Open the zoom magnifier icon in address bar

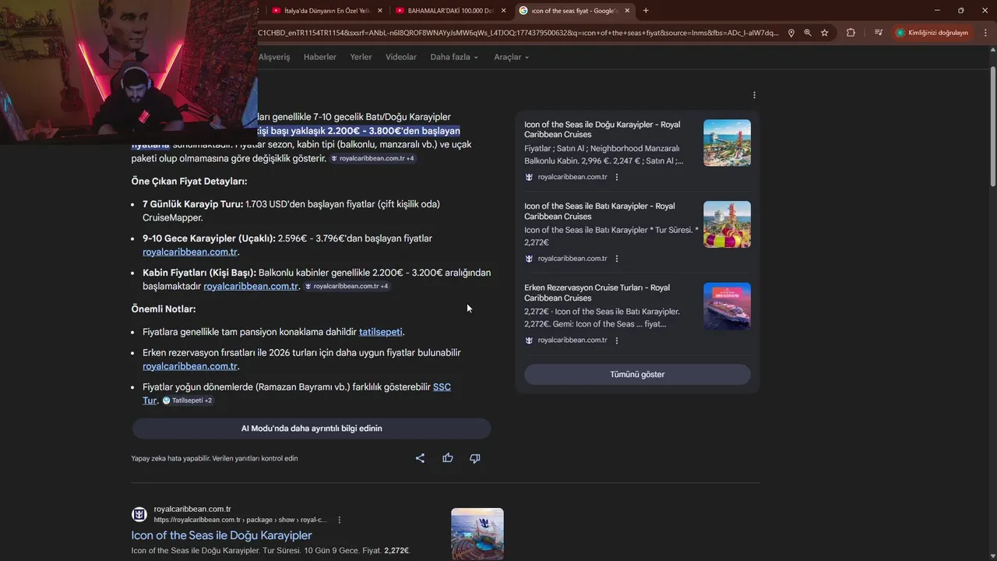pos(808,33)
